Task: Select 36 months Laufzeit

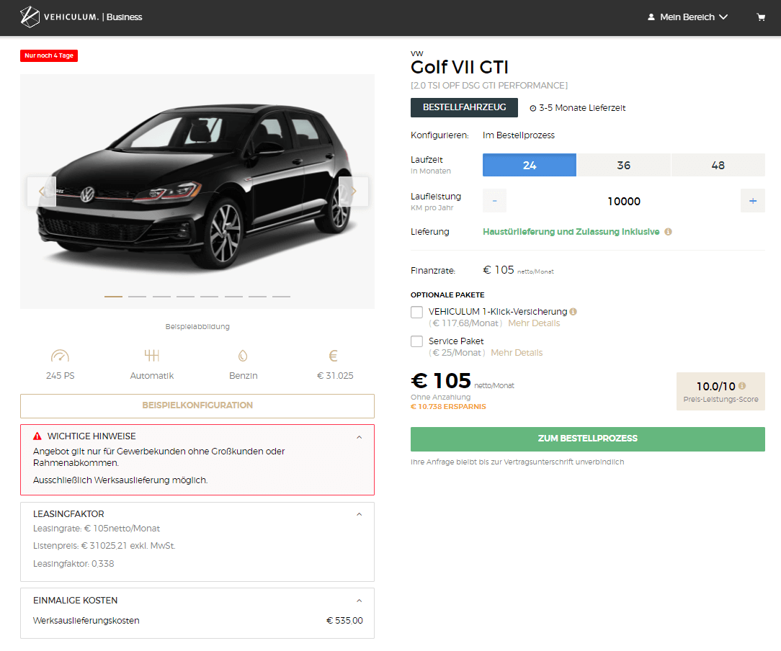Action: pos(624,165)
